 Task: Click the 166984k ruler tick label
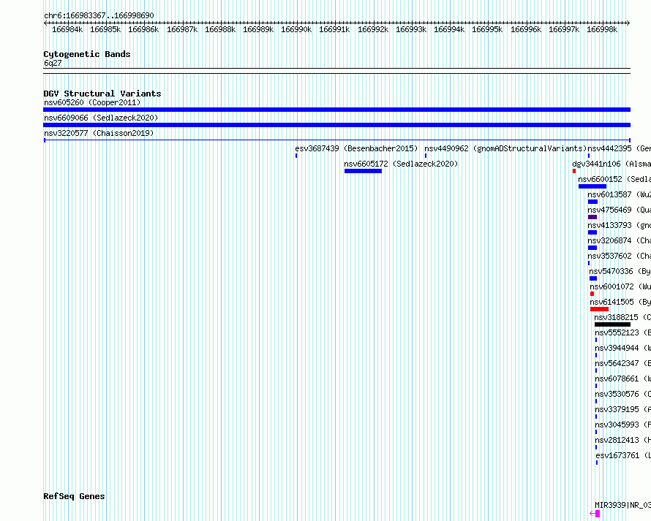pos(67,29)
